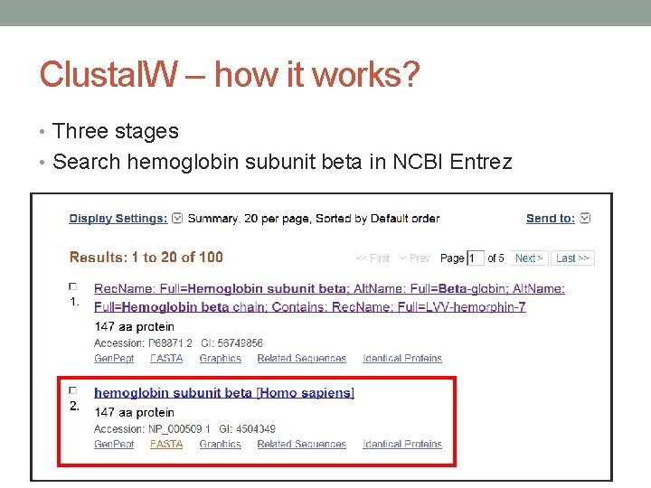Viewport: 651px width, 488px height.
Task: Open FASTA for accession P68871.2
Action: click(x=166, y=358)
